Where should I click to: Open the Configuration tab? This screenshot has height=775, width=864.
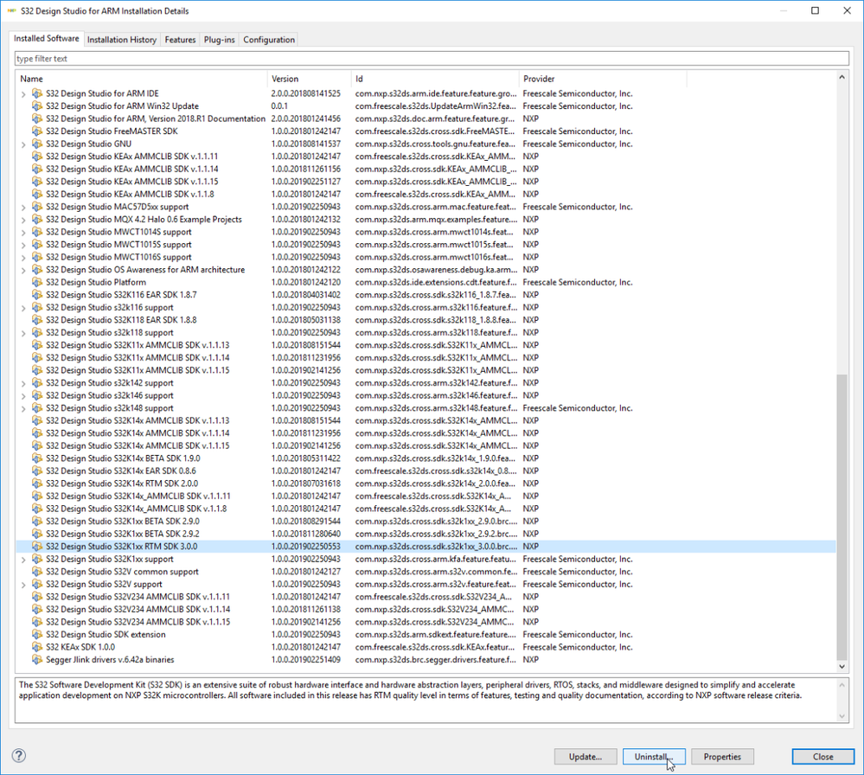[x=269, y=40]
